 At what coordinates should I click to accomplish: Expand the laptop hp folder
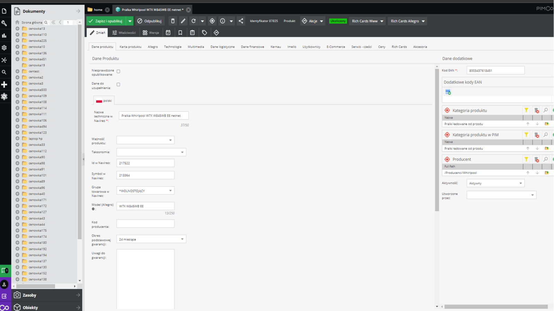(17, 139)
